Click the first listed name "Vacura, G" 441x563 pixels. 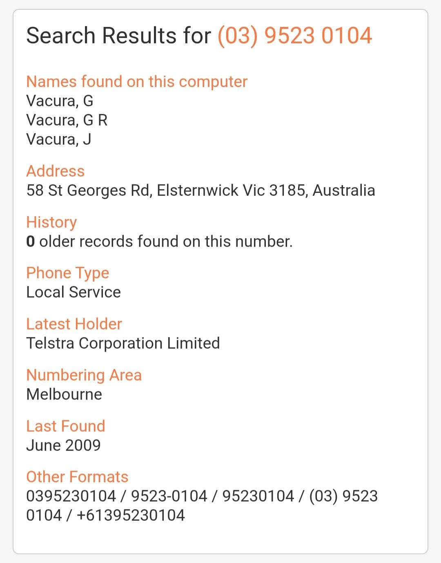coord(60,101)
